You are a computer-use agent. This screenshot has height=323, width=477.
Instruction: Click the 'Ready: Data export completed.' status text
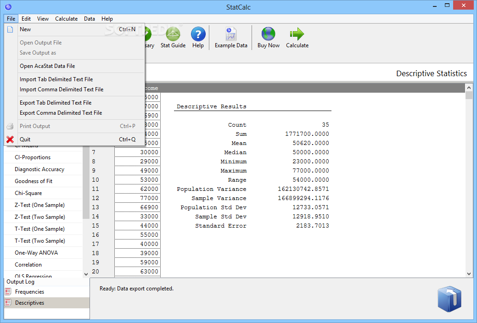click(x=136, y=288)
